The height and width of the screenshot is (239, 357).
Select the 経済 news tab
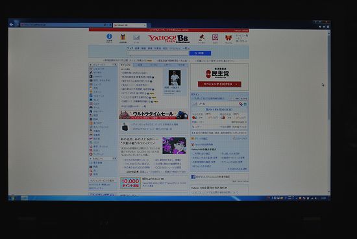(140, 65)
